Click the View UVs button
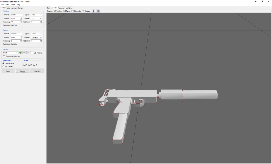 click(x=37, y=71)
